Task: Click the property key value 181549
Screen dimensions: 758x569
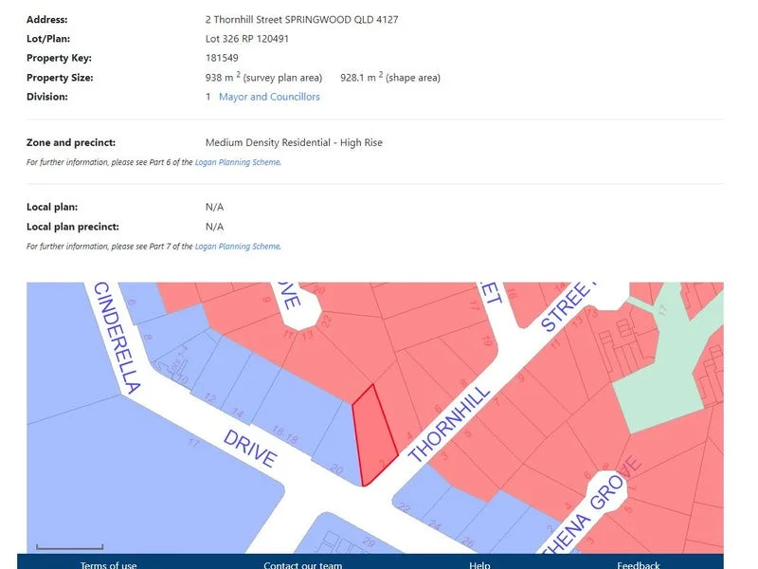Action: click(222, 58)
